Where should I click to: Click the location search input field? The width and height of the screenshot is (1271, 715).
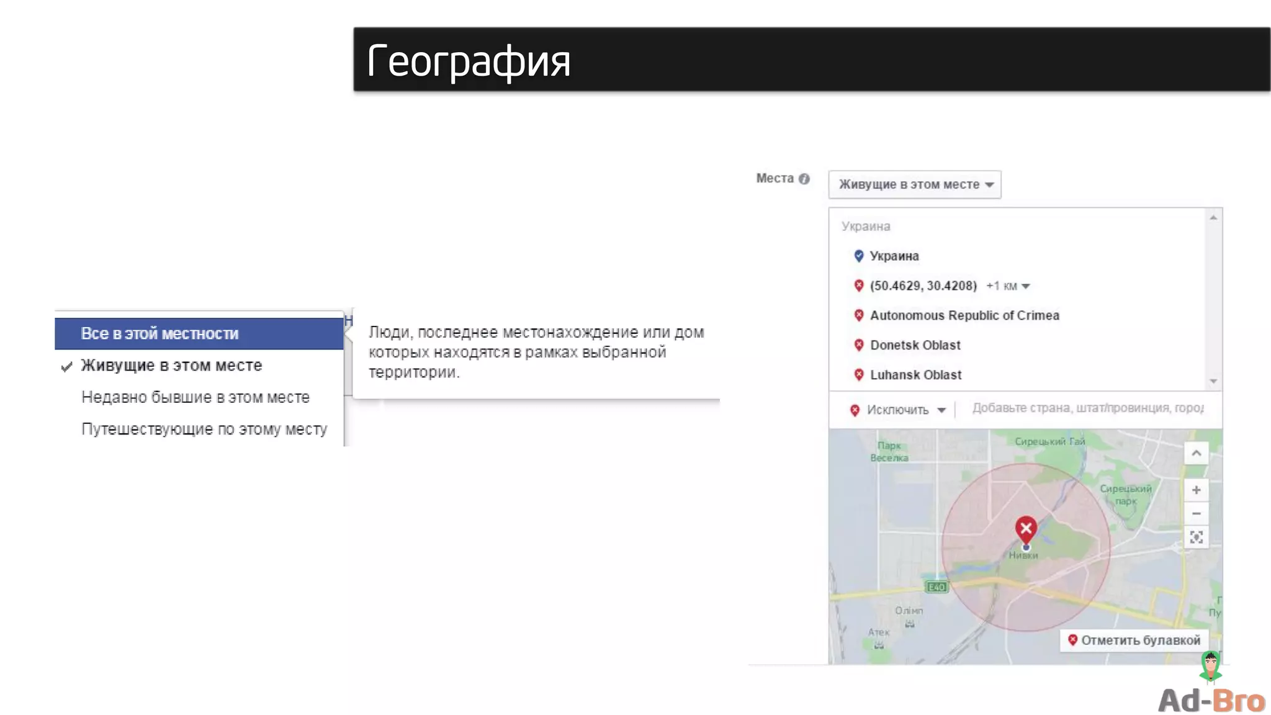coord(1087,408)
